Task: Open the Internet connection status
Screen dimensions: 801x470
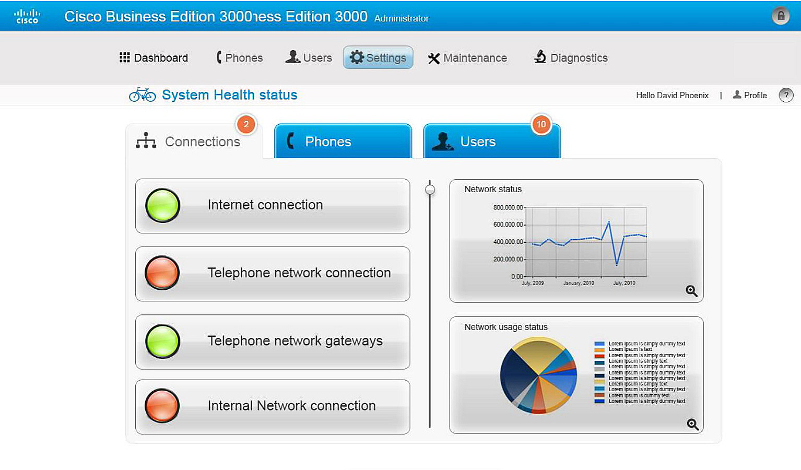Action: tap(273, 206)
